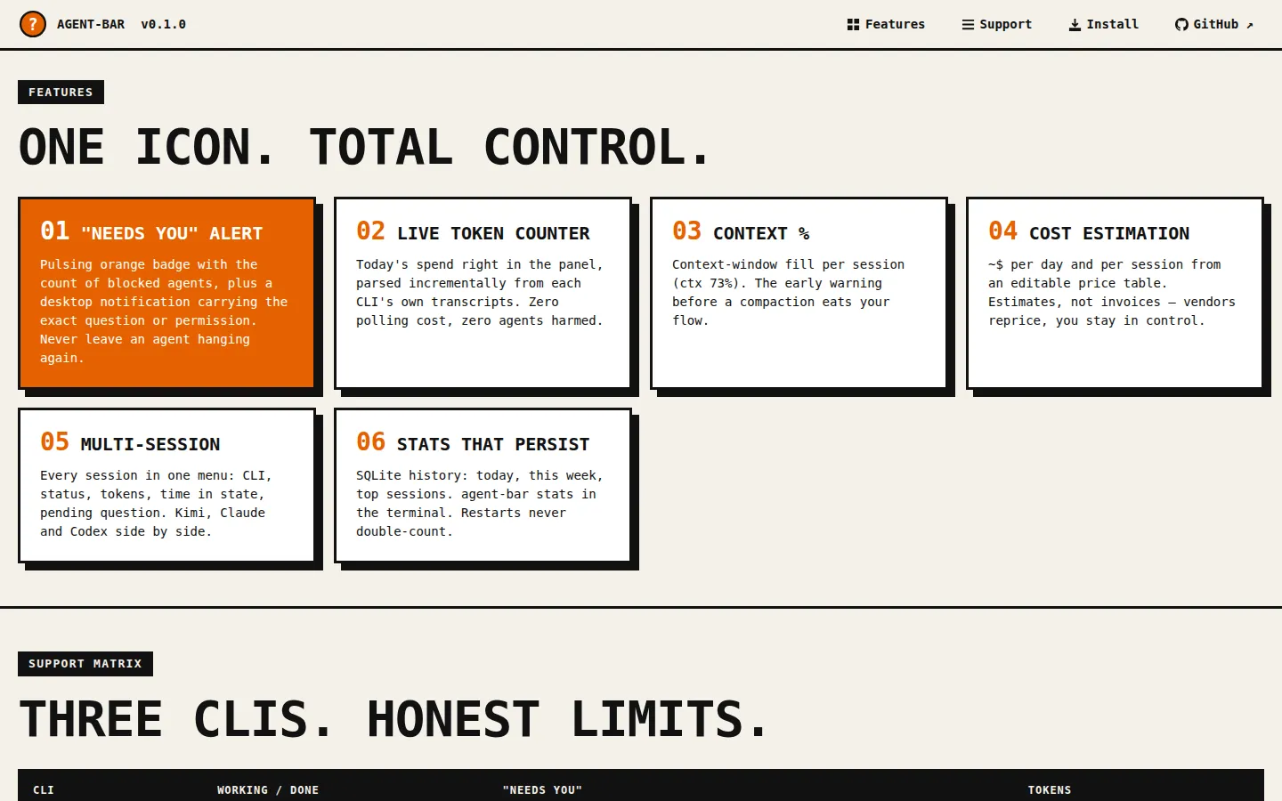This screenshot has width=1282, height=801.
Task: Click the Install download icon
Action: (x=1075, y=25)
